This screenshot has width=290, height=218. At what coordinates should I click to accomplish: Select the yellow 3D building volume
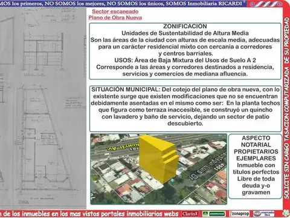pyautogui.click(x=159, y=159)
